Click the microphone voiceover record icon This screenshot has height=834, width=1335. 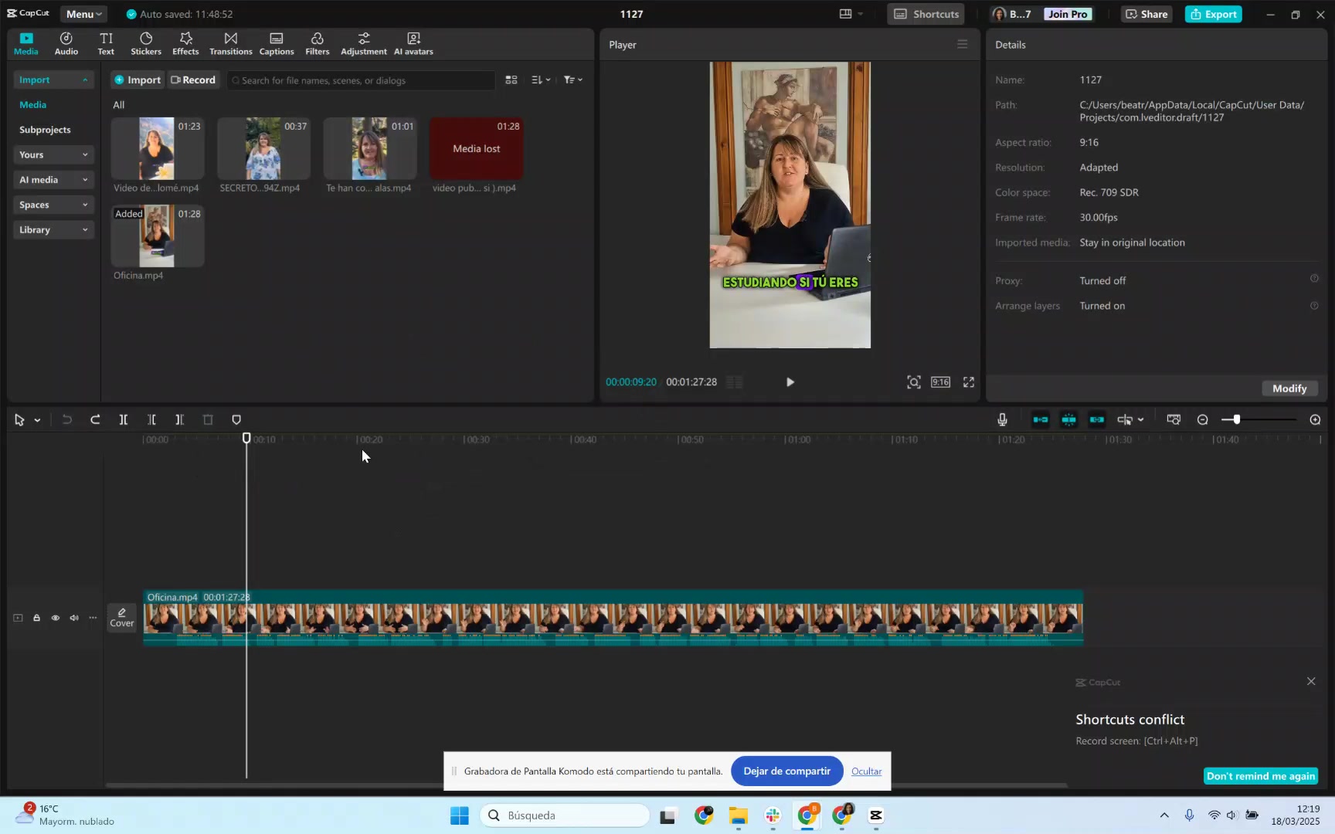(1002, 420)
